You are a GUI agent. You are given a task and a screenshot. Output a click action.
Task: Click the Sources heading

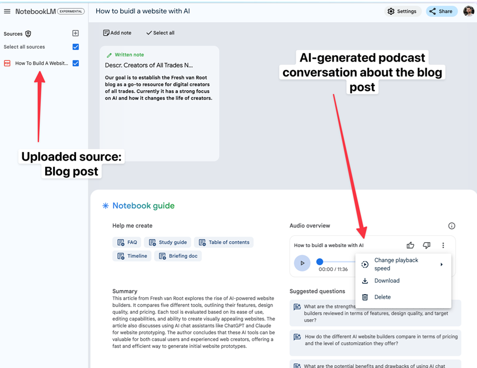tap(13, 34)
